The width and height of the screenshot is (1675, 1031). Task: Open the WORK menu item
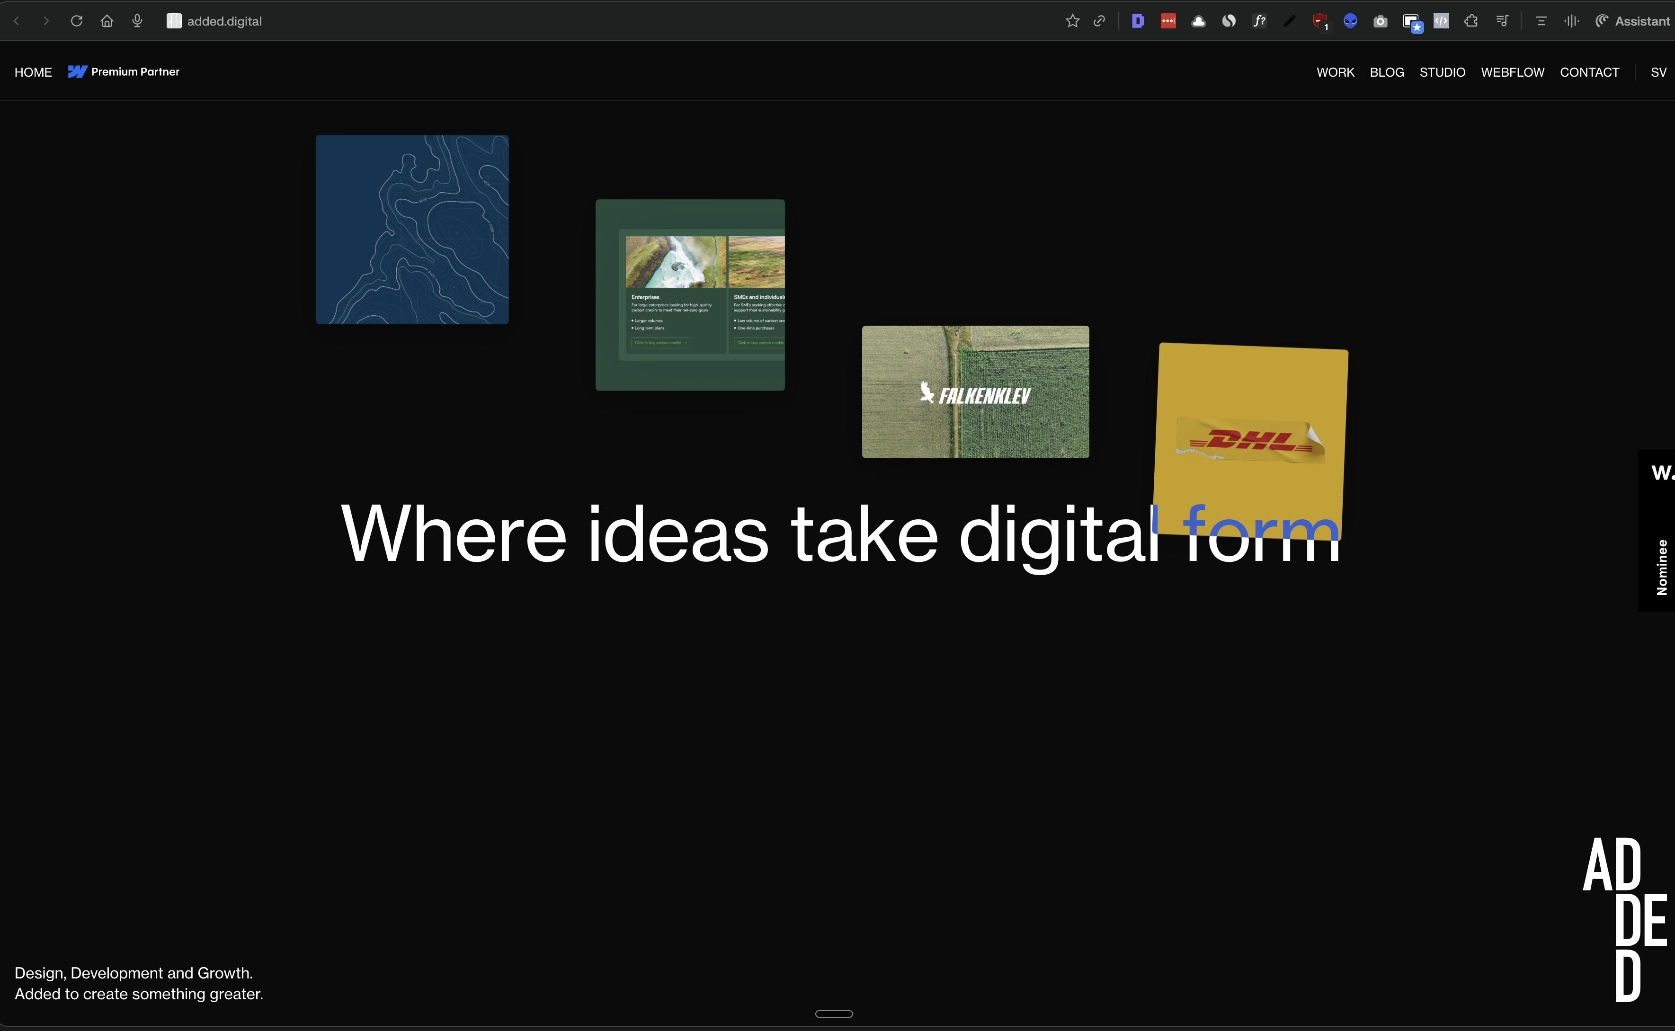pos(1335,72)
